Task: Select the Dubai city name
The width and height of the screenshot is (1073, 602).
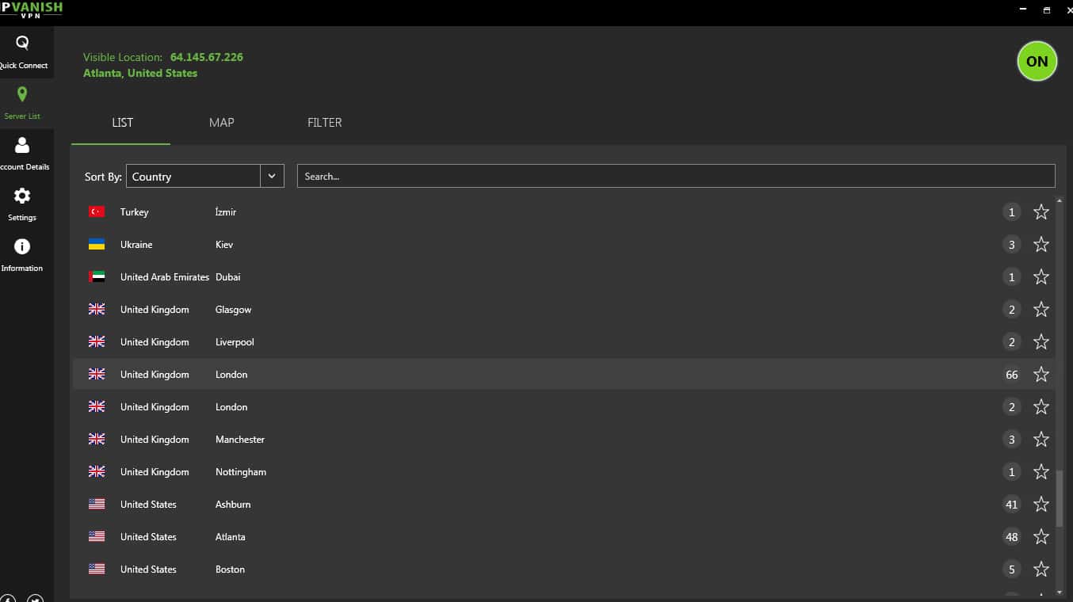Action: tap(227, 276)
